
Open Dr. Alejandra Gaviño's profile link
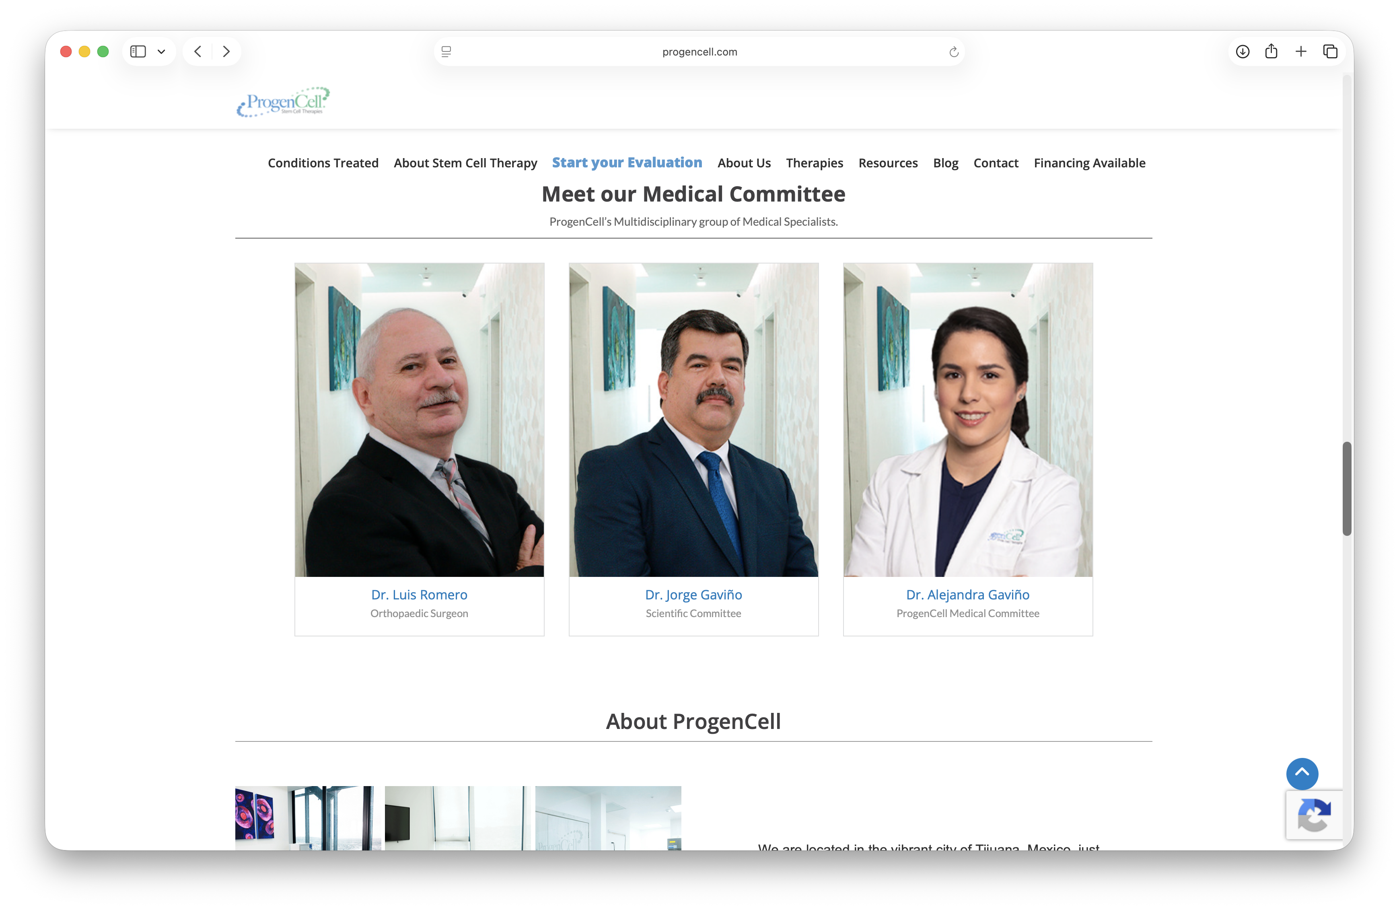point(968,594)
